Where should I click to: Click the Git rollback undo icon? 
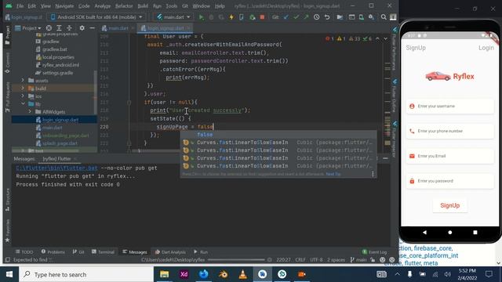tap(327, 17)
